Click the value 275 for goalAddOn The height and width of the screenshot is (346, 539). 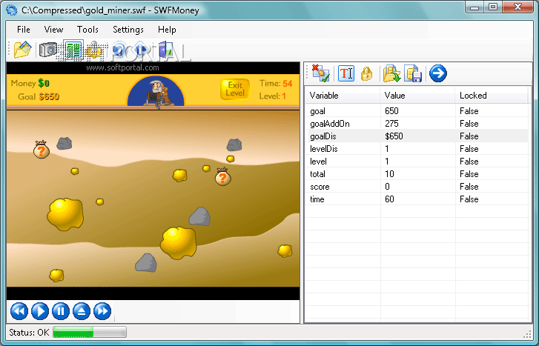(x=391, y=124)
